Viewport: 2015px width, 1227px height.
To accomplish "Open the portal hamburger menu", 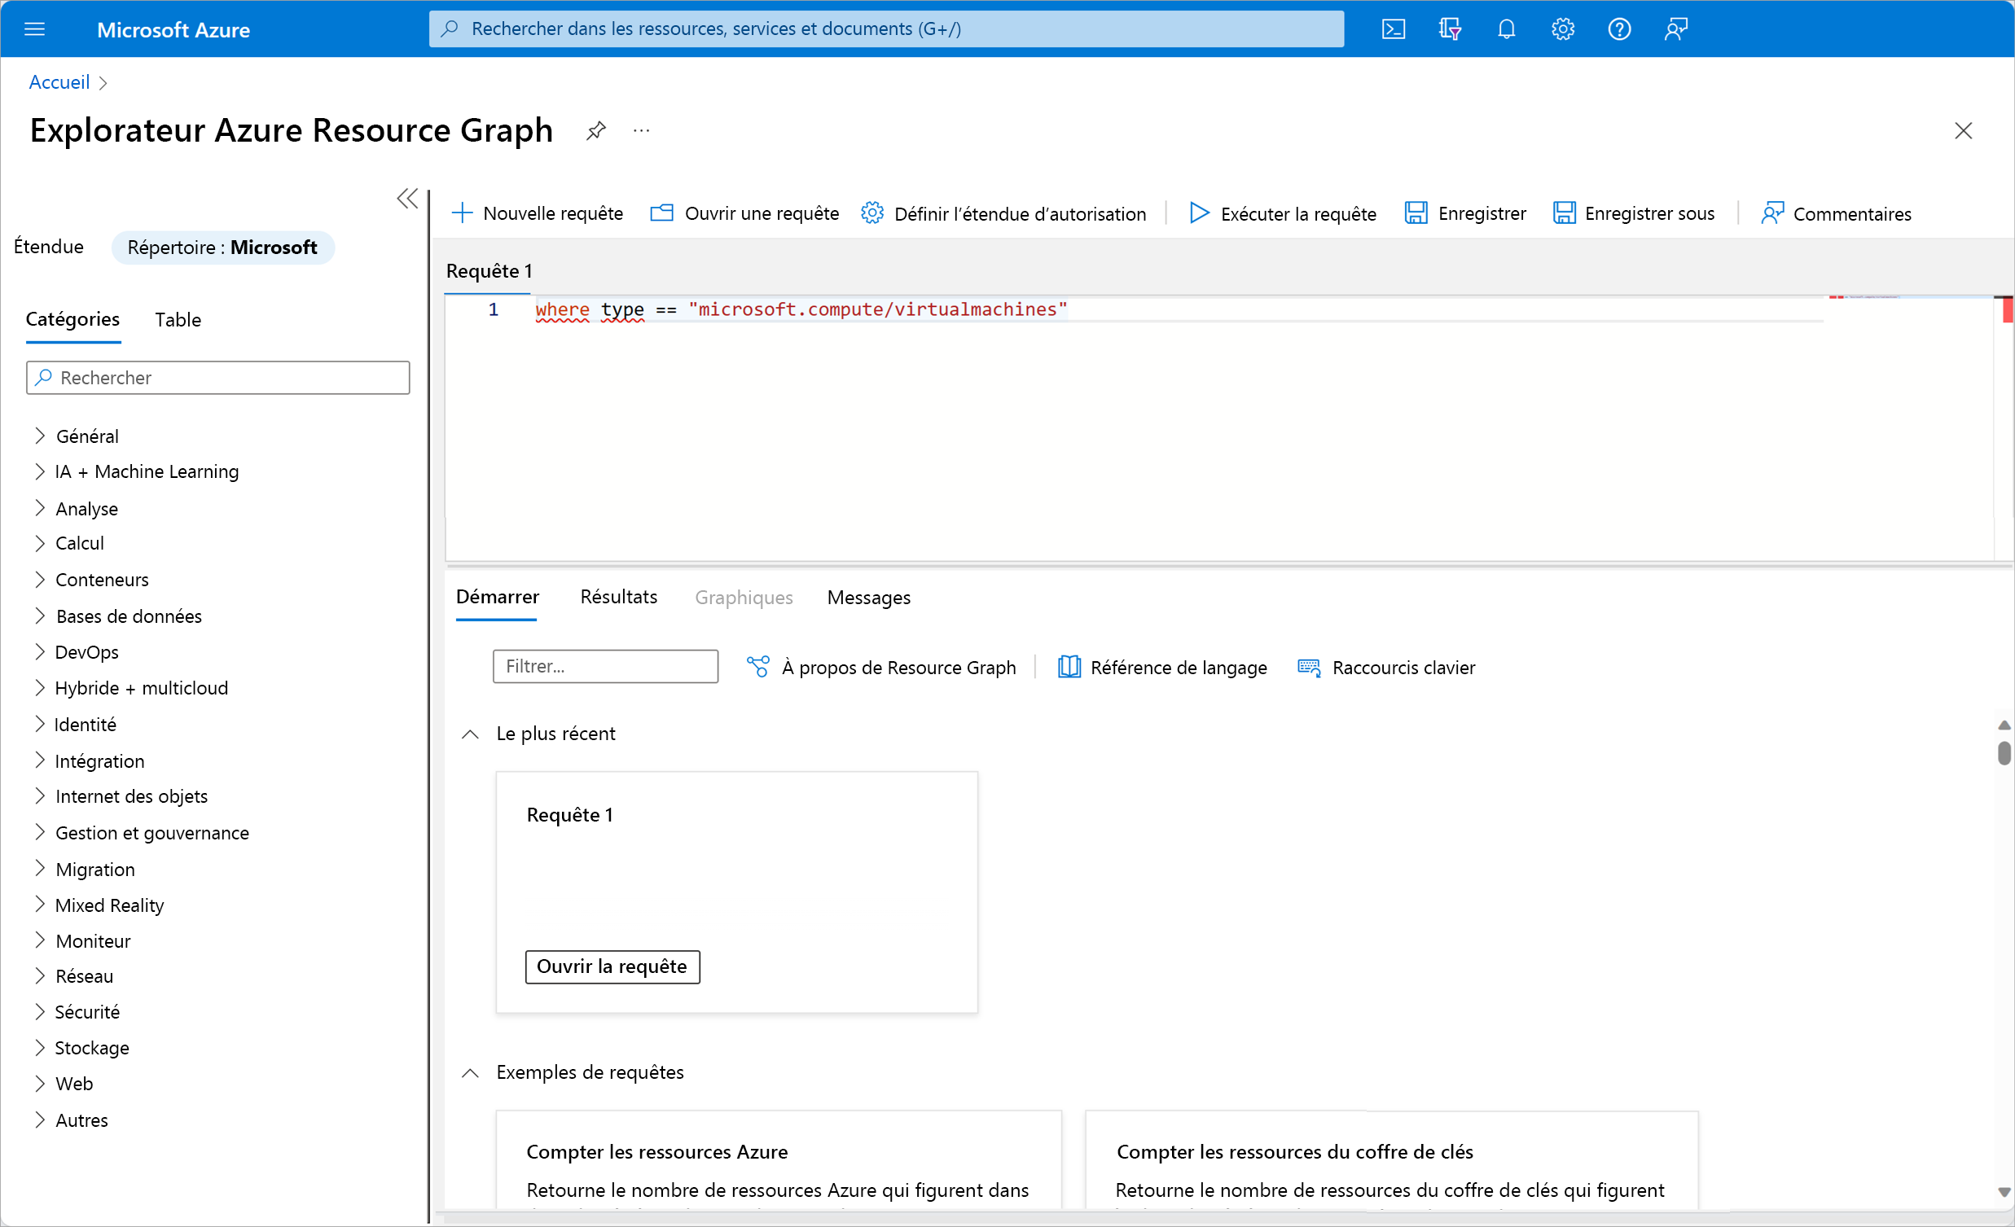I will click(x=34, y=29).
